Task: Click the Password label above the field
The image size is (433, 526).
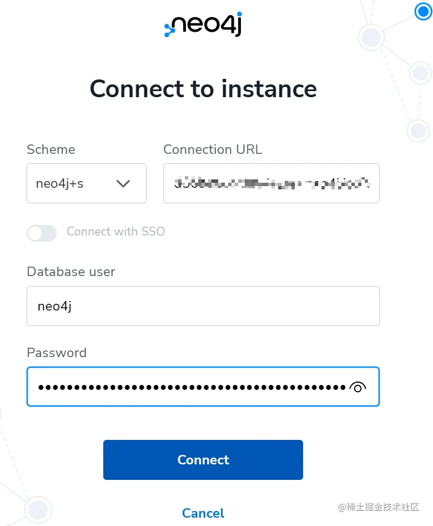Action: pos(57,353)
